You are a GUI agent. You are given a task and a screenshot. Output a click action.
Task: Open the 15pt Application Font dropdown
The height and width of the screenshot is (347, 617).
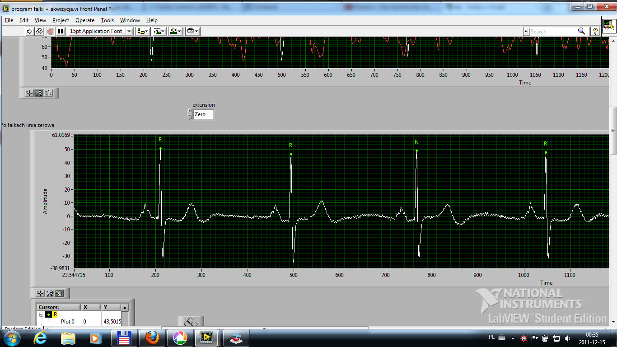[101, 31]
